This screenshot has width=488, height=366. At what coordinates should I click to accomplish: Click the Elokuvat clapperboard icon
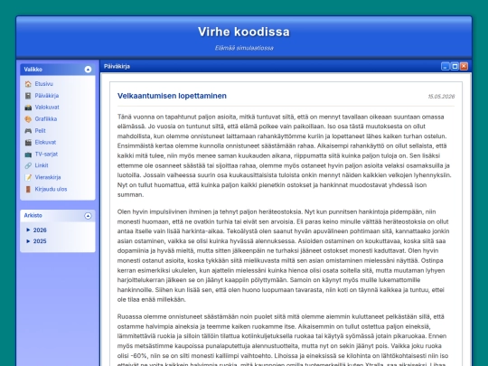[28, 142]
